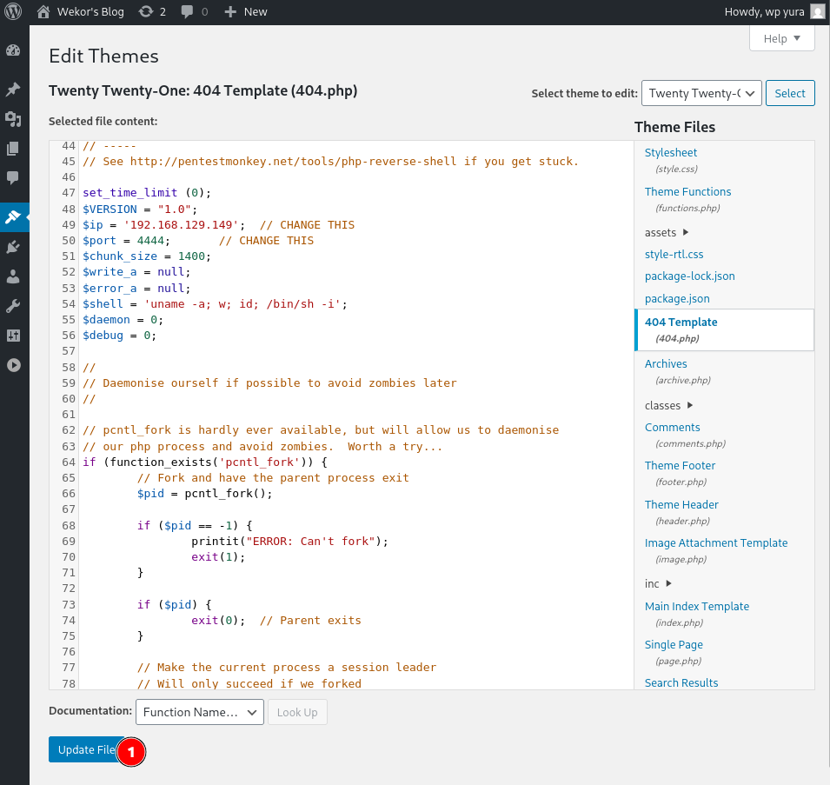Open package-lock.json file
The width and height of the screenshot is (830, 785).
coord(690,276)
